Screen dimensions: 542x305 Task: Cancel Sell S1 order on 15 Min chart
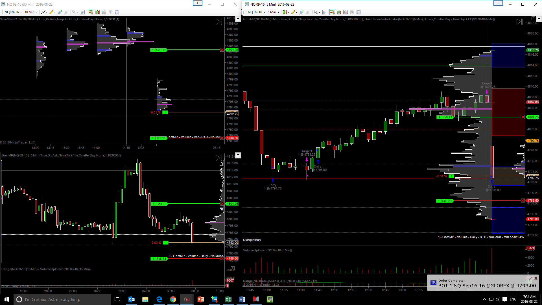(222, 259)
